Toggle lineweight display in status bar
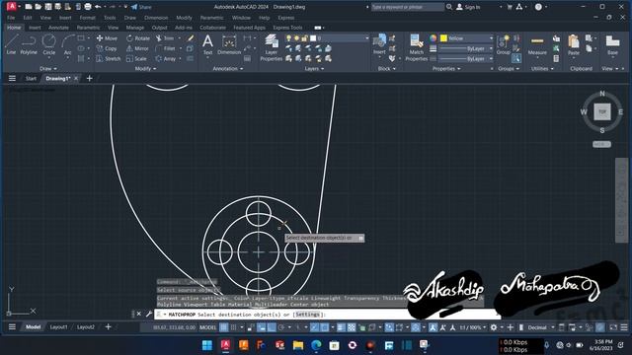The width and height of the screenshot is (632, 355). (341, 327)
